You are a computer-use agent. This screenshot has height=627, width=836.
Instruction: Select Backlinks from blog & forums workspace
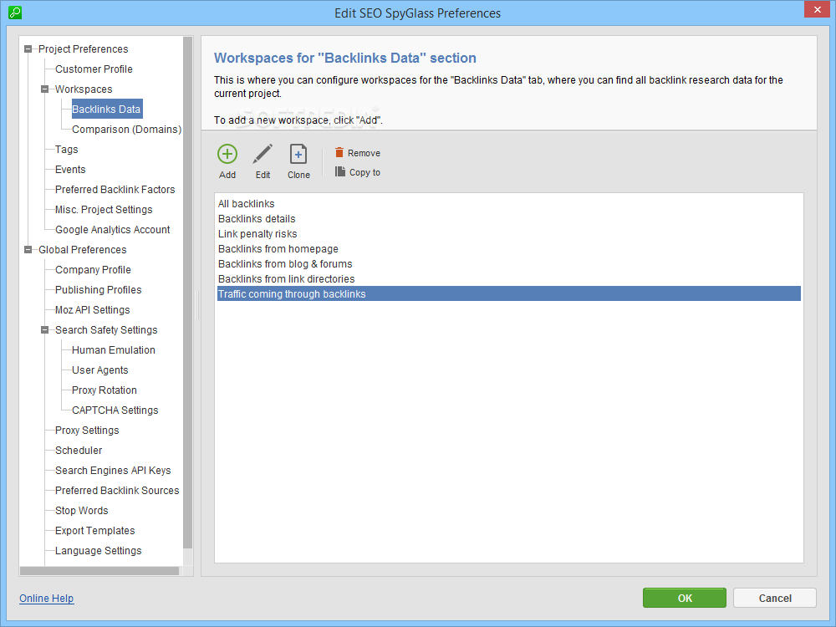(508, 264)
